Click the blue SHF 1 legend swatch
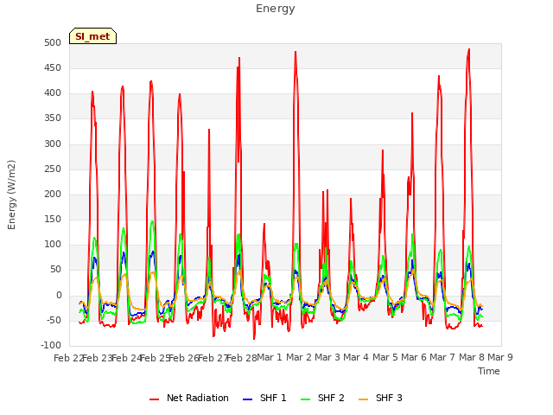Screen dimensions: 553x415 pyautogui.click(x=248, y=399)
